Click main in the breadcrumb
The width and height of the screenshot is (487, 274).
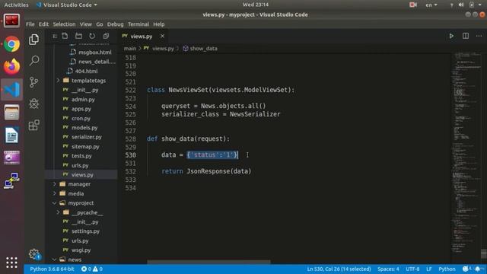pyautogui.click(x=130, y=49)
